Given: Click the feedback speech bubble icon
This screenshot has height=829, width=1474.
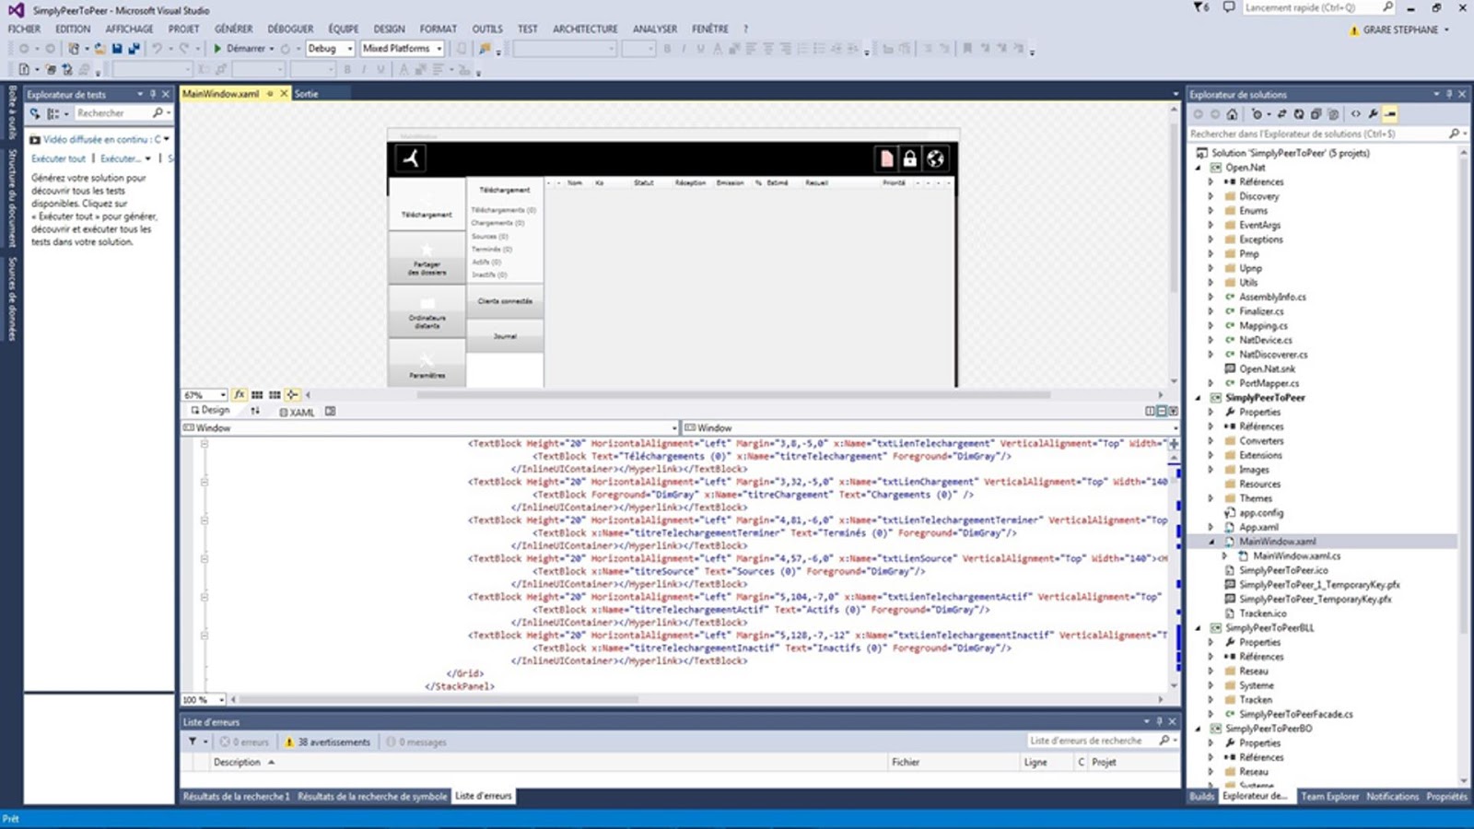Looking at the screenshot, I should tap(1228, 7).
